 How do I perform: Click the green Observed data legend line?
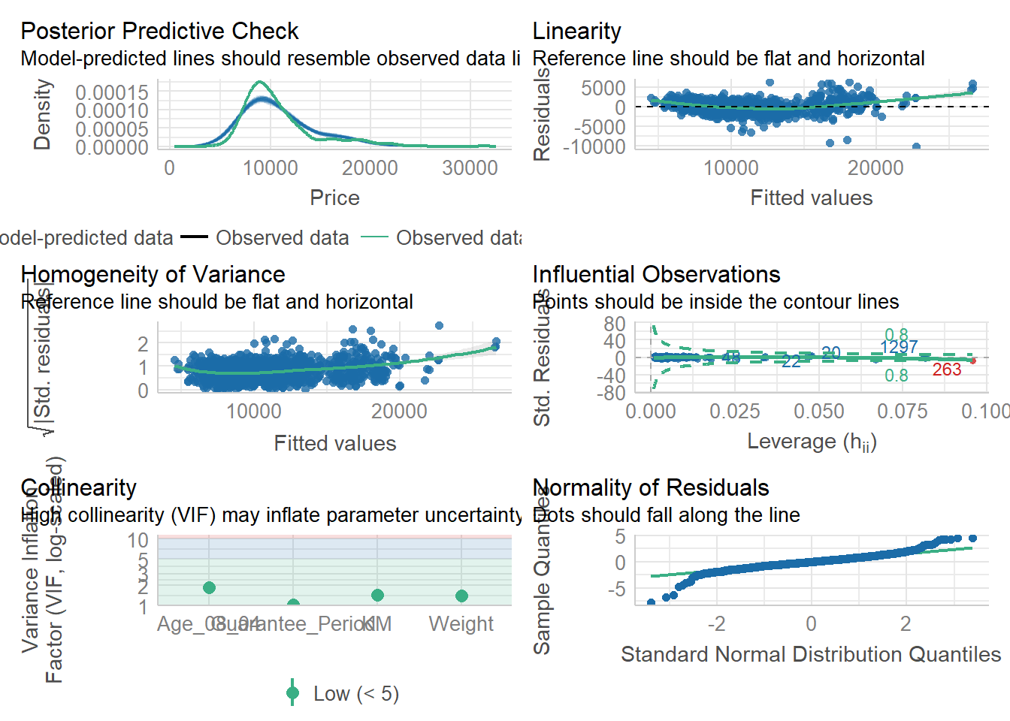pyautogui.click(x=374, y=237)
